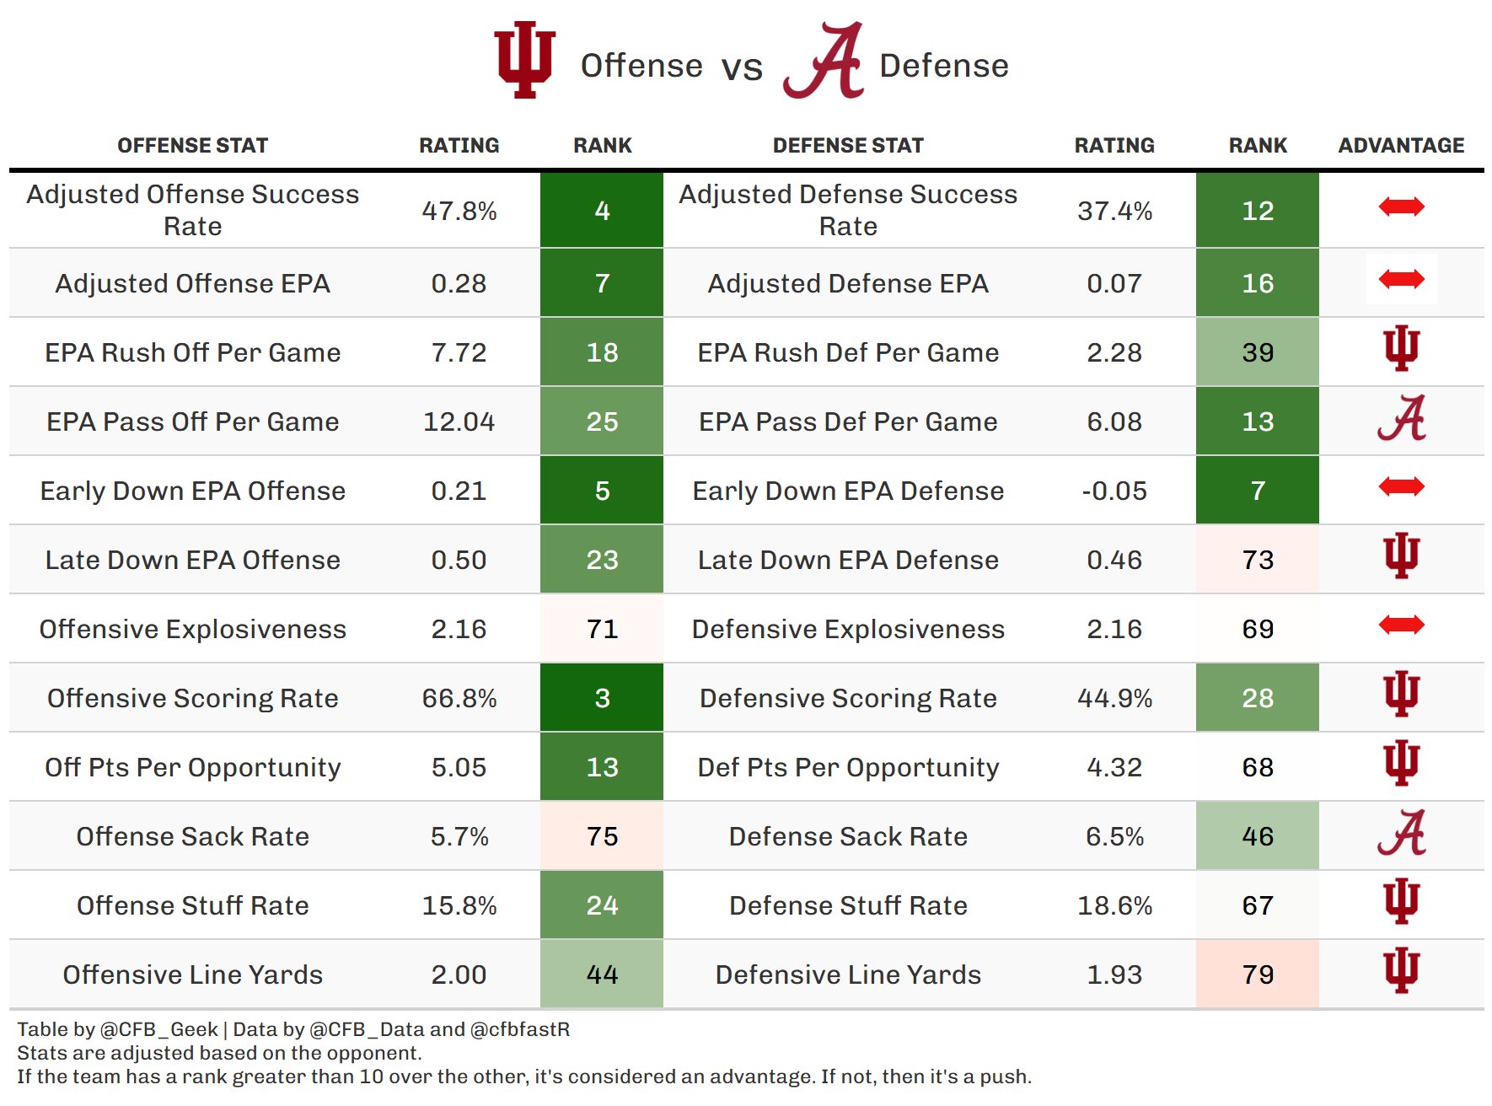
Task: Click the Offensive Scoring Rate label
Action: [192, 698]
